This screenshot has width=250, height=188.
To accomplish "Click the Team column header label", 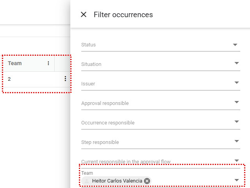I will point(15,63).
